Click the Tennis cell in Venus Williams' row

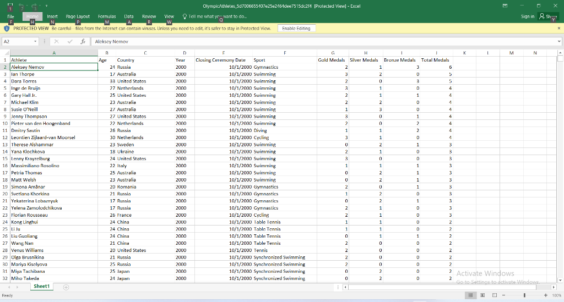pos(285,250)
